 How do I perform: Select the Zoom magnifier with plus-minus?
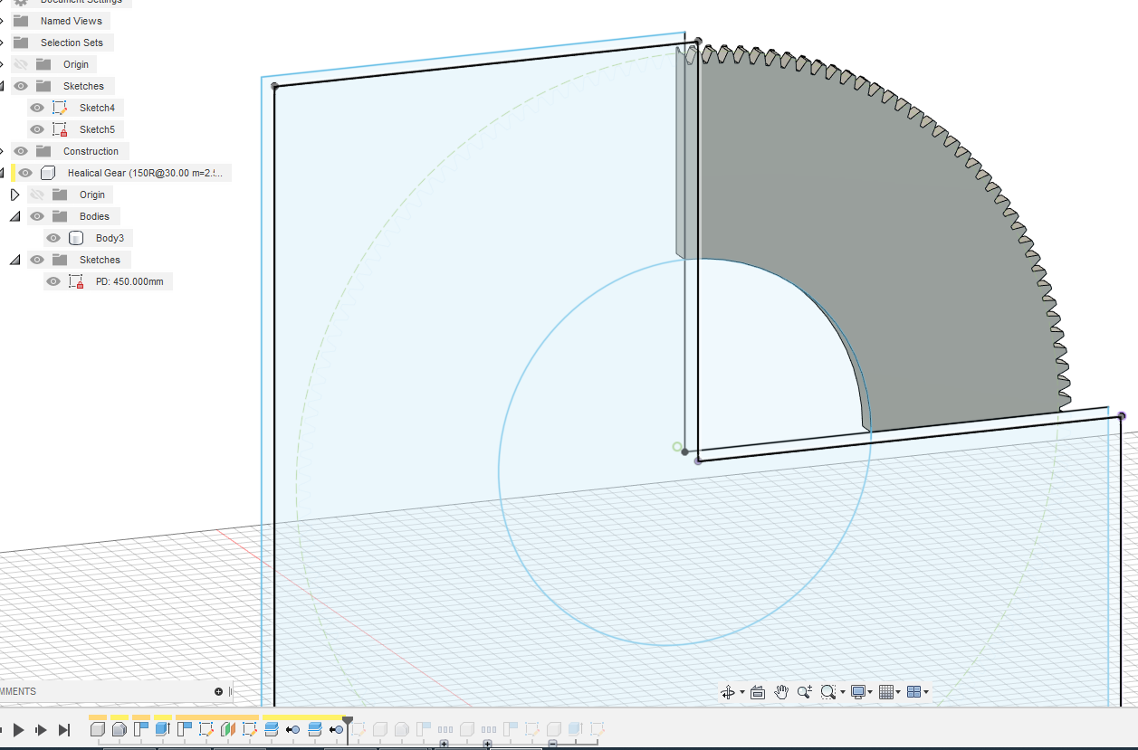(x=804, y=692)
